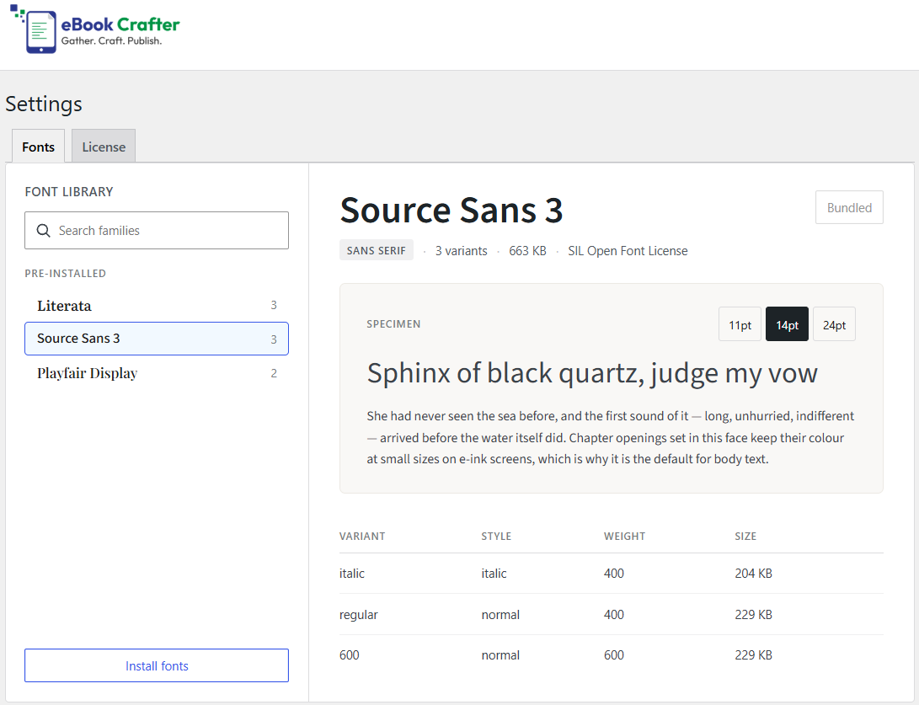
Task: Click the STYLE column header
Action: [496, 537]
